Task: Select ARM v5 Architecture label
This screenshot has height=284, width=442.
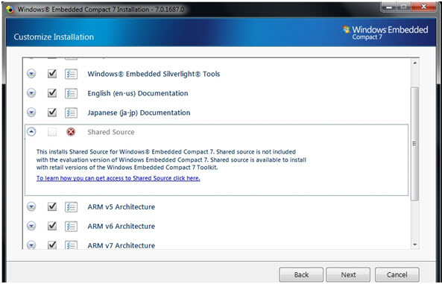Action: (x=121, y=206)
